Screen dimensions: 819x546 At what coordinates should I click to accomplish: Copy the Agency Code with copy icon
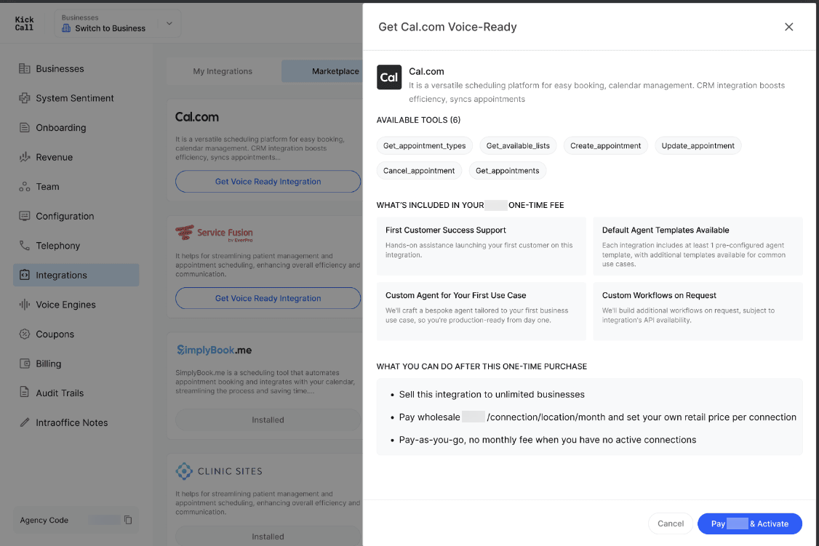pyautogui.click(x=128, y=520)
